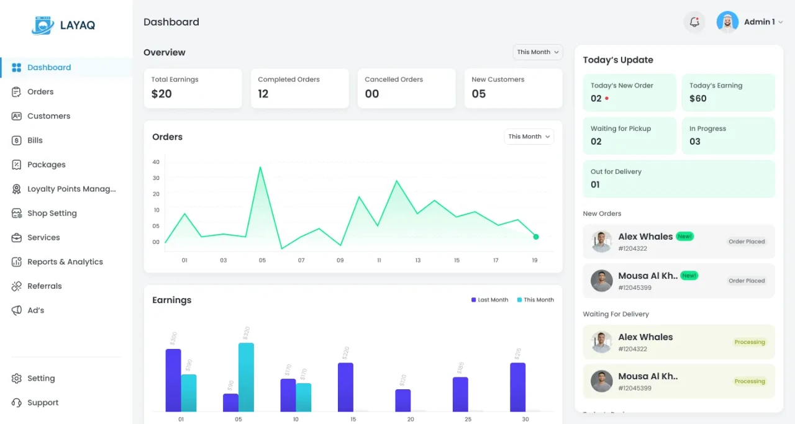Click the Last Month legend swatch
795x424 pixels.
pyautogui.click(x=474, y=300)
